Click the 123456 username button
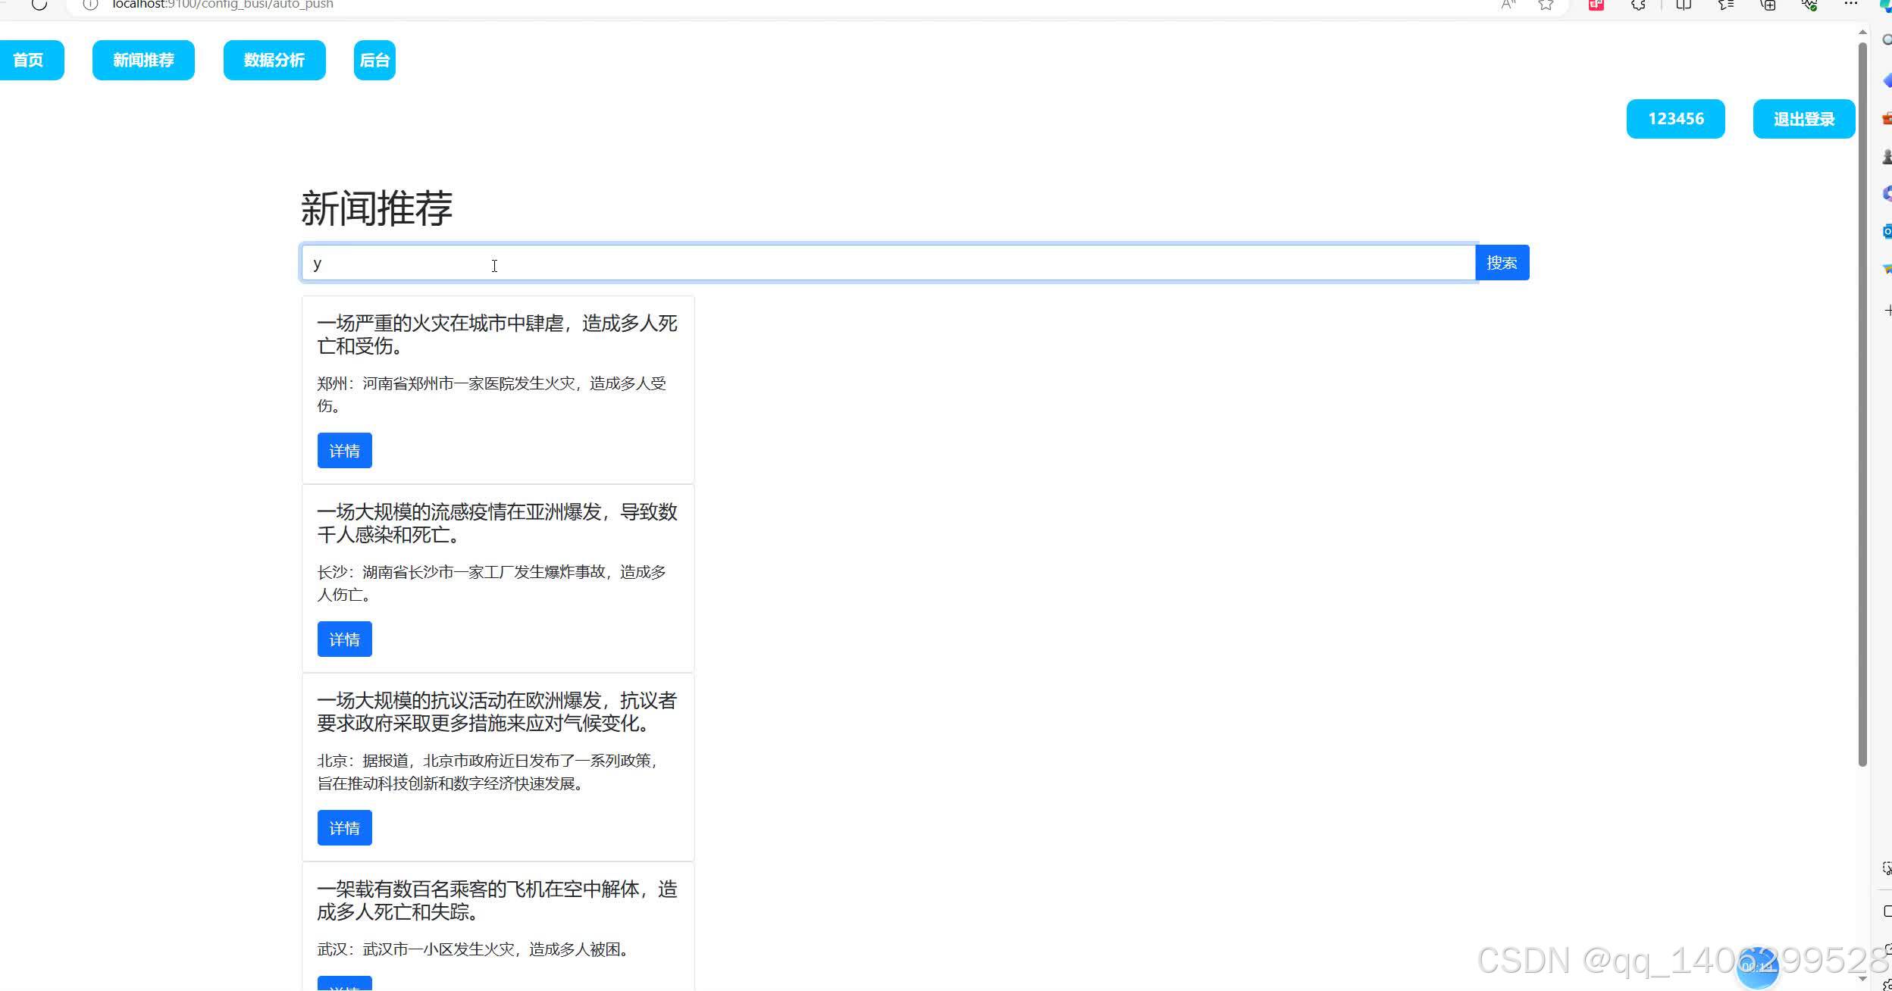The height and width of the screenshot is (991, 1892). click(x=1675, y=119)
